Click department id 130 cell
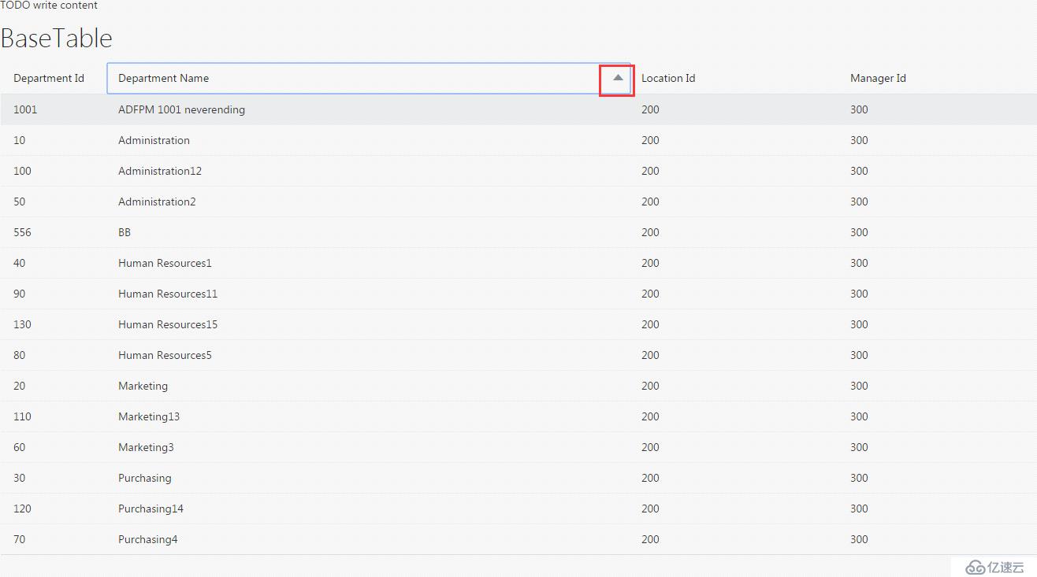The height and width of the screenshot is (577, 1037). pos(22,324)
